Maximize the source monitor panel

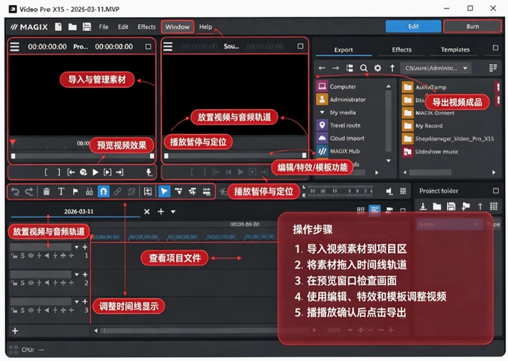pos(301,46)
